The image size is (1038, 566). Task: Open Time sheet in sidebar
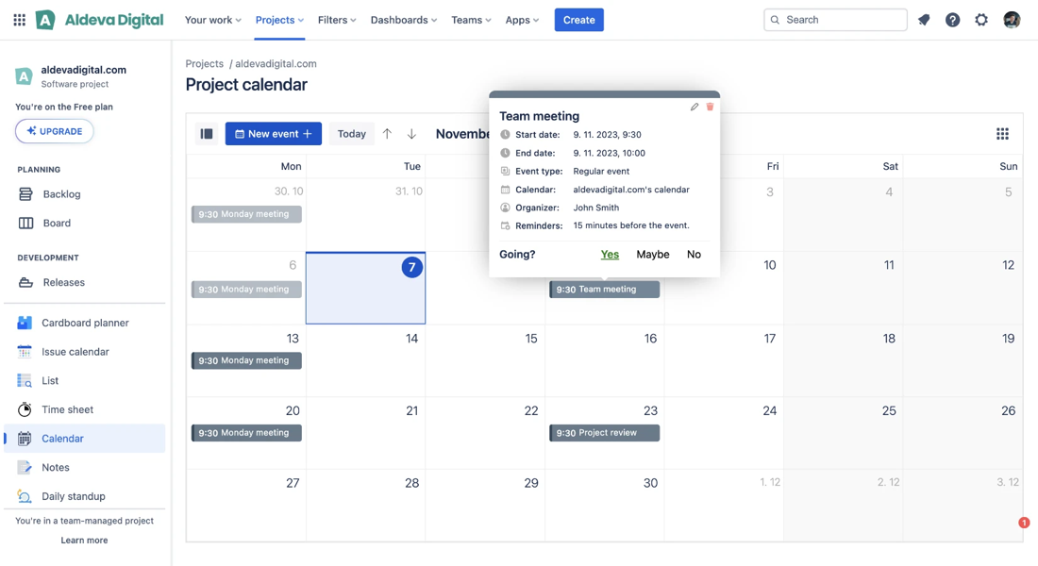click(67, 409)
